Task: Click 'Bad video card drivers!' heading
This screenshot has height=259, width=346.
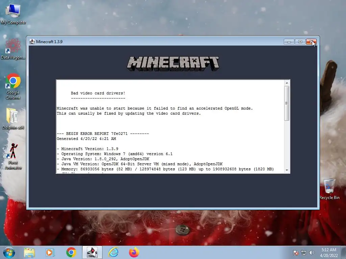Action: pyautogui.click(x=98, y=93)
